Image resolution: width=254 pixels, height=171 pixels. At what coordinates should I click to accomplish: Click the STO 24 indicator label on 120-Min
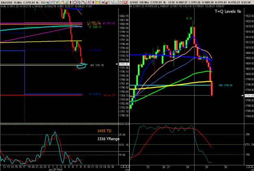tap(249, 145)
